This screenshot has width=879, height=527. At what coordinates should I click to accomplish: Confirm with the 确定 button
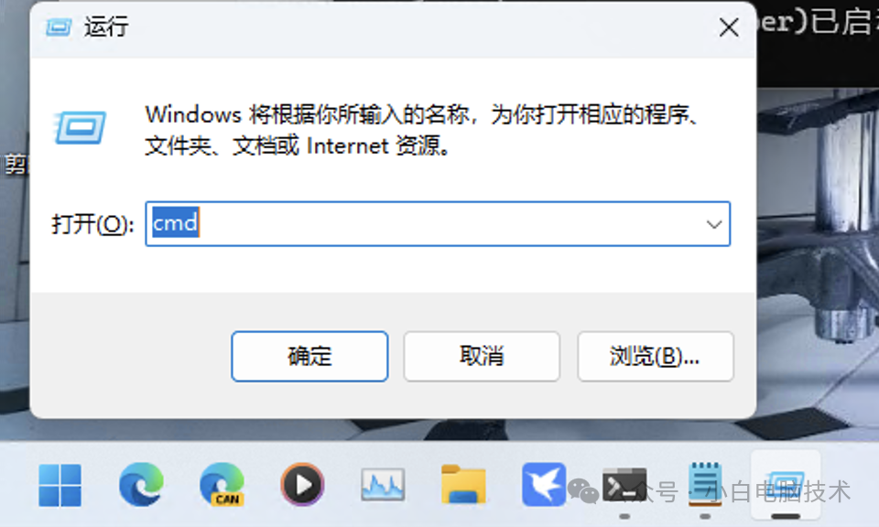[309, 356]
